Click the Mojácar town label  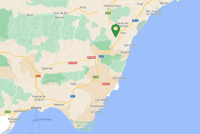point(125,52)
